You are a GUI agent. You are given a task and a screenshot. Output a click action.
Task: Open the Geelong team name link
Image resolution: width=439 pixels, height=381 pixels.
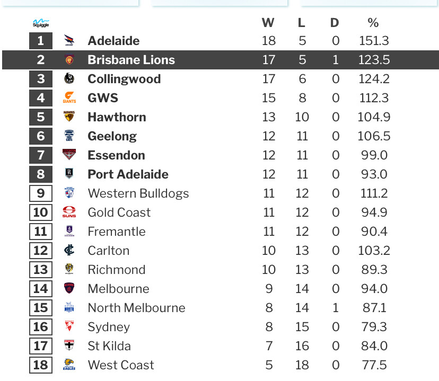[x=112, y=137]
